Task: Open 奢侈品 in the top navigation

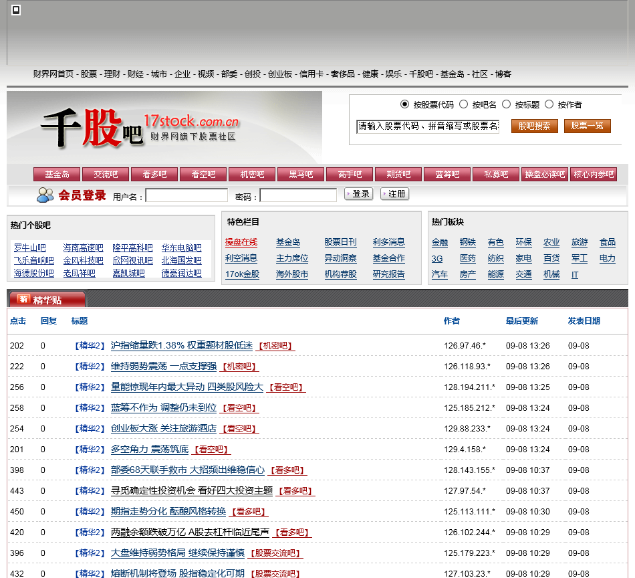Action: [343, 74]
